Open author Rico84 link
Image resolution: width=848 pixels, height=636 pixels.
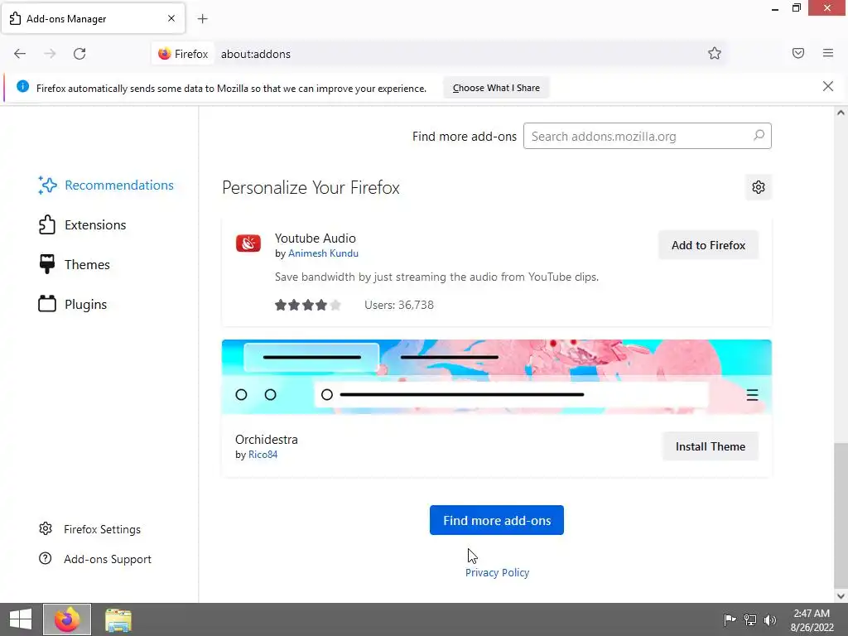point(263,455)
